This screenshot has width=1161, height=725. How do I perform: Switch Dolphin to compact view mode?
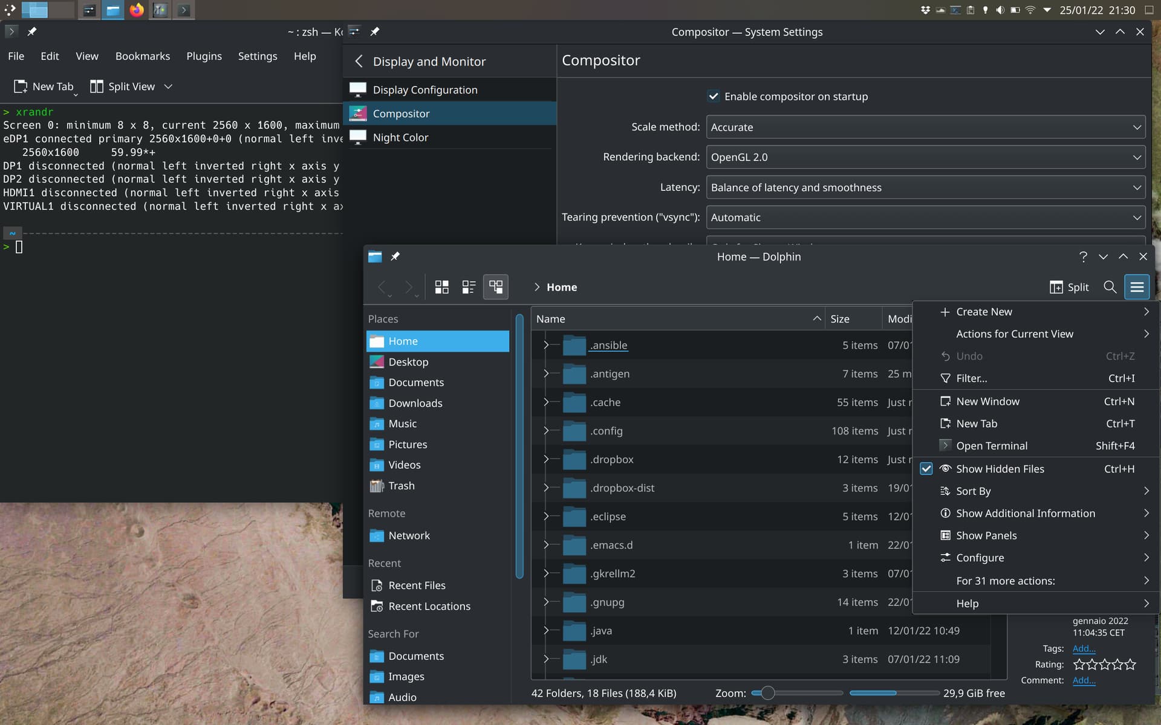(x=469, y=287)
